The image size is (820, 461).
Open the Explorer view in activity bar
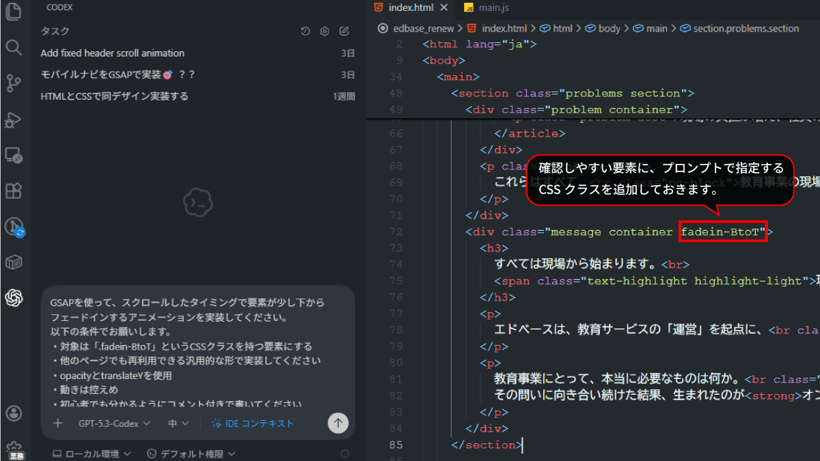click(14, 12)
